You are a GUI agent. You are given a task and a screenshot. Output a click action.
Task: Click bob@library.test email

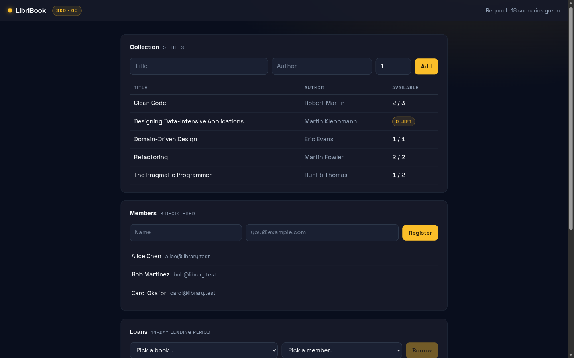tap(195, 275)
